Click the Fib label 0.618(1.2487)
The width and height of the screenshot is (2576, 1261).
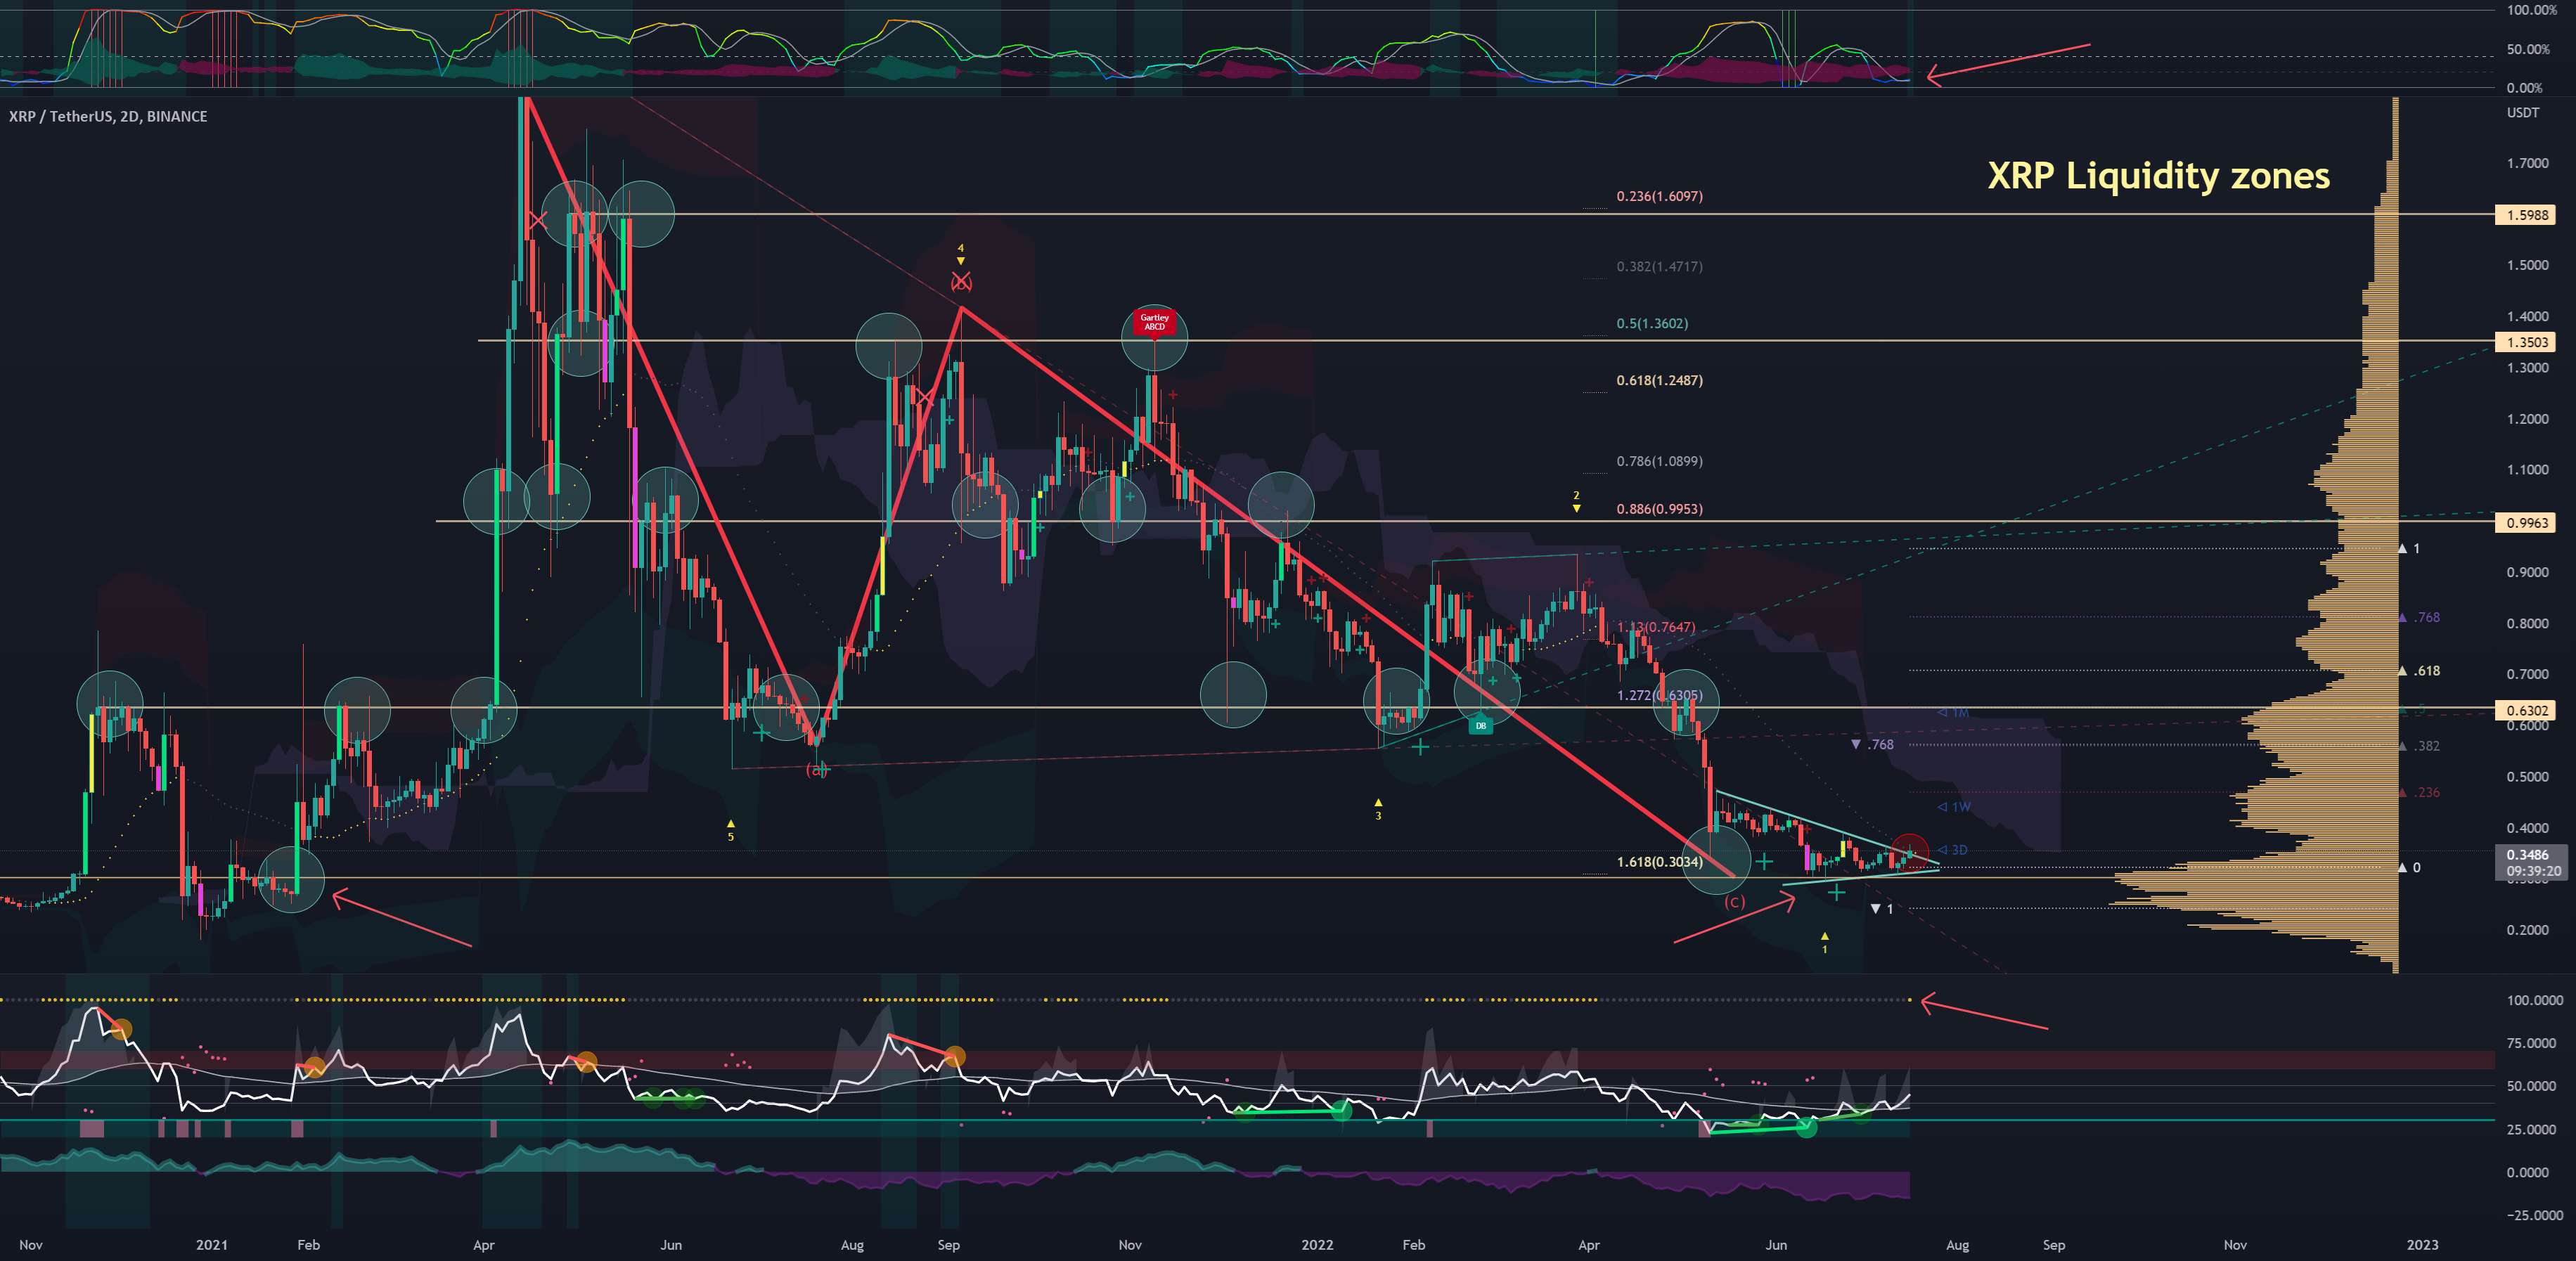[x=1659, y=381]
